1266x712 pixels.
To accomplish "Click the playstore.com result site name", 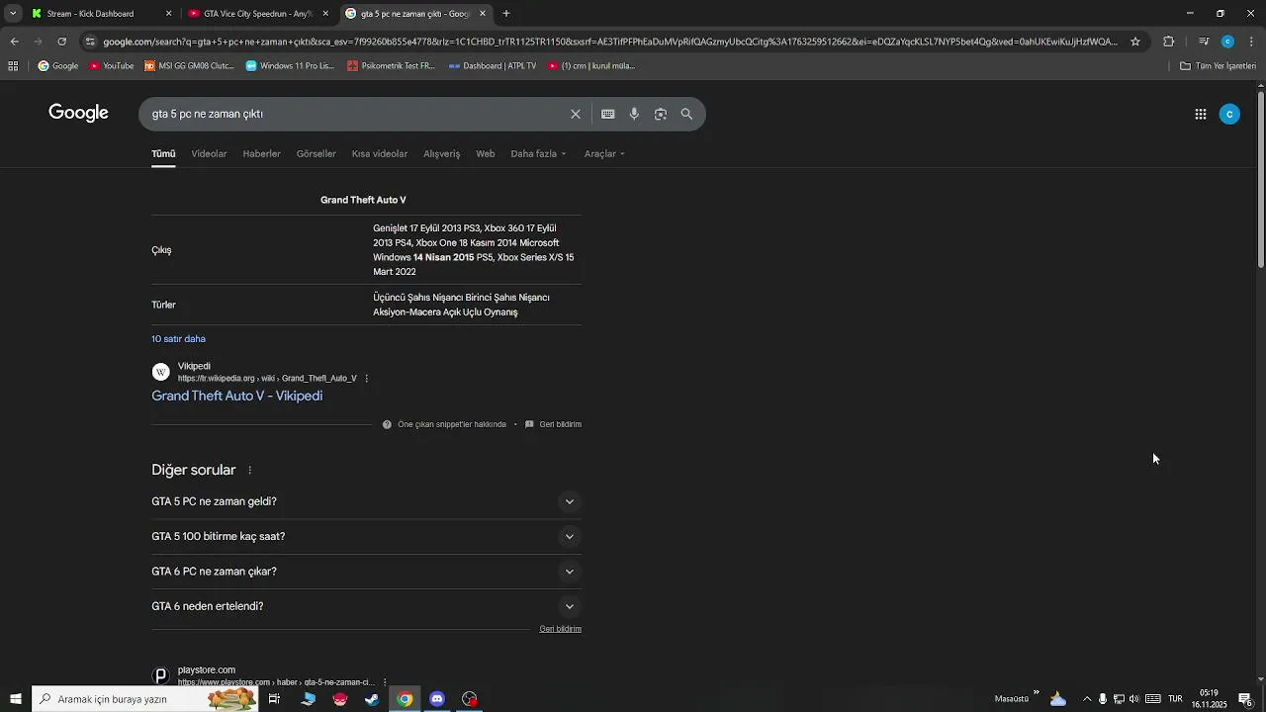I will (x=206, y=670).
